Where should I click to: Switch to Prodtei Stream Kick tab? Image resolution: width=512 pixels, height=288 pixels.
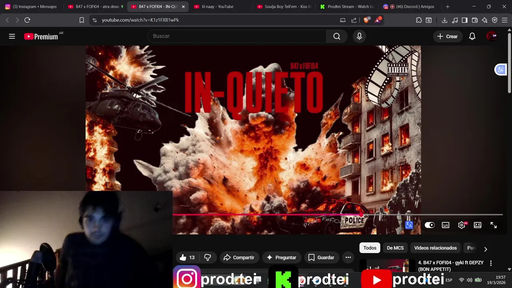pyautogui.click(x=347, y=6)
